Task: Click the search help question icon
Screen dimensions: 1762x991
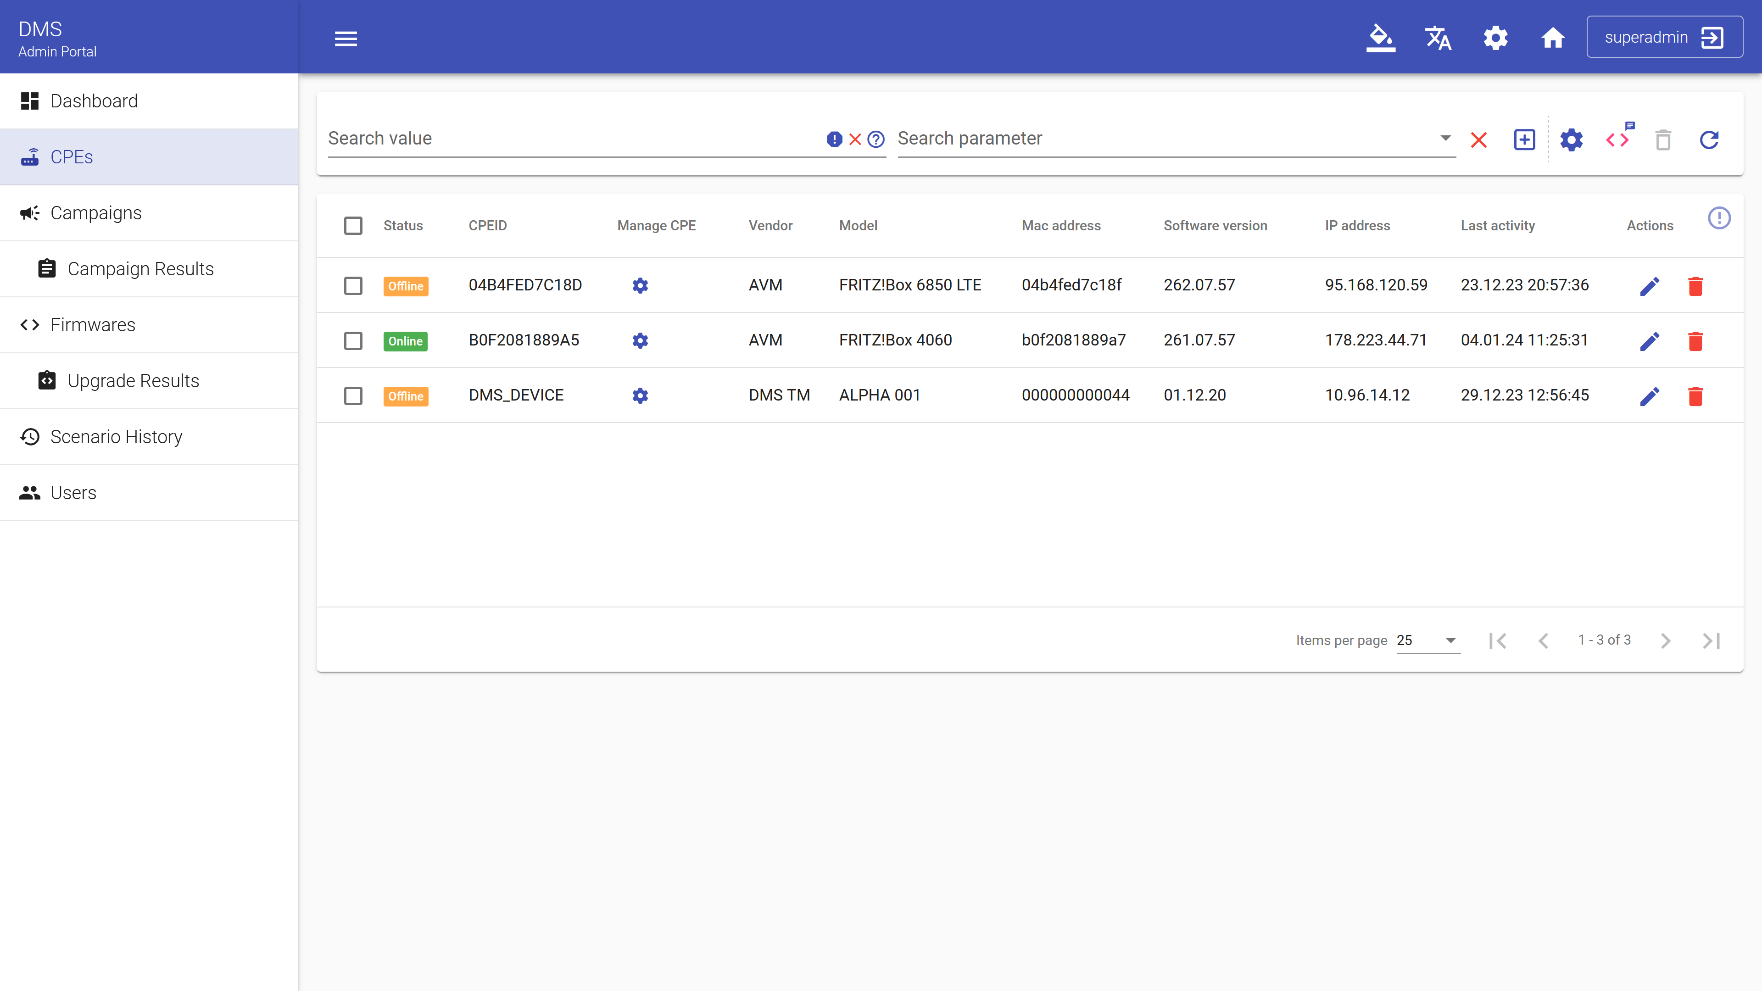Action: point(875,139)
